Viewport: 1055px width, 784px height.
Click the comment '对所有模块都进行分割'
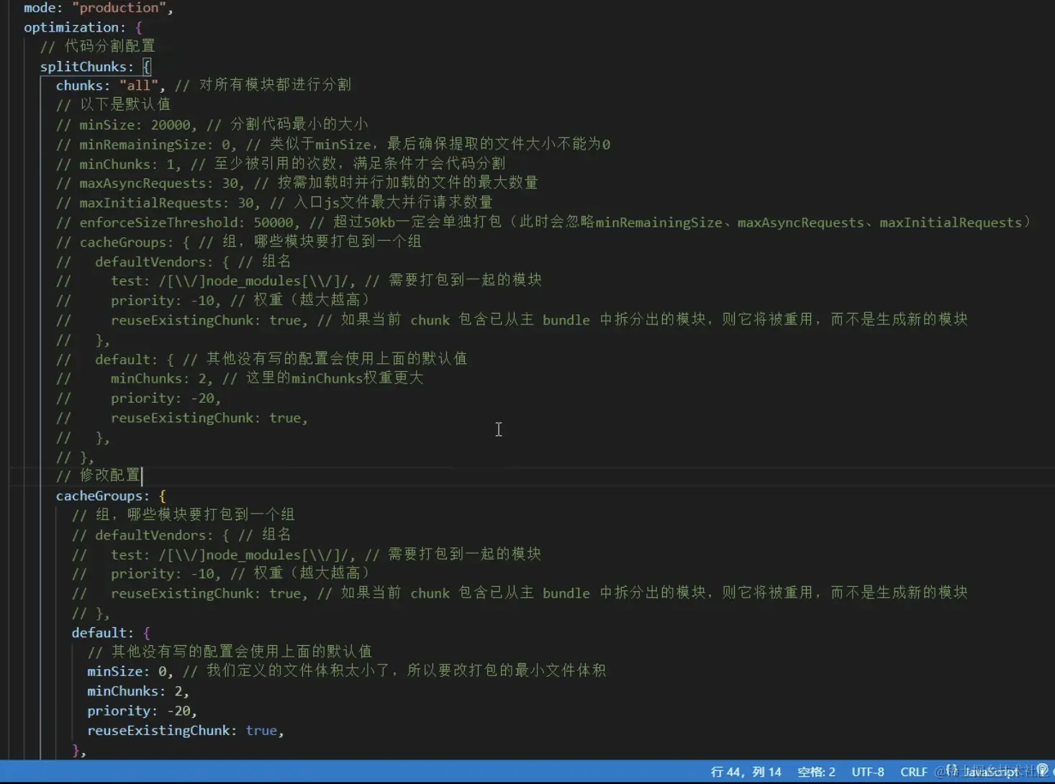[x=275, y=85]
